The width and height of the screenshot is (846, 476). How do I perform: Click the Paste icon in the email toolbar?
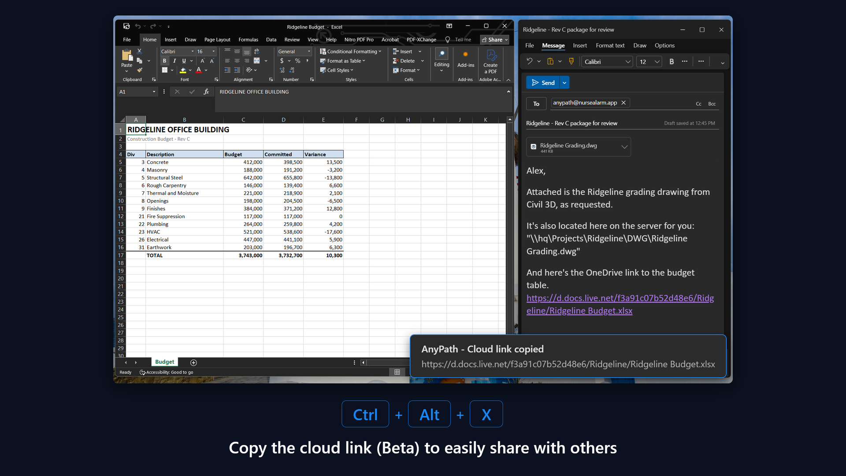tap(550, 61)
